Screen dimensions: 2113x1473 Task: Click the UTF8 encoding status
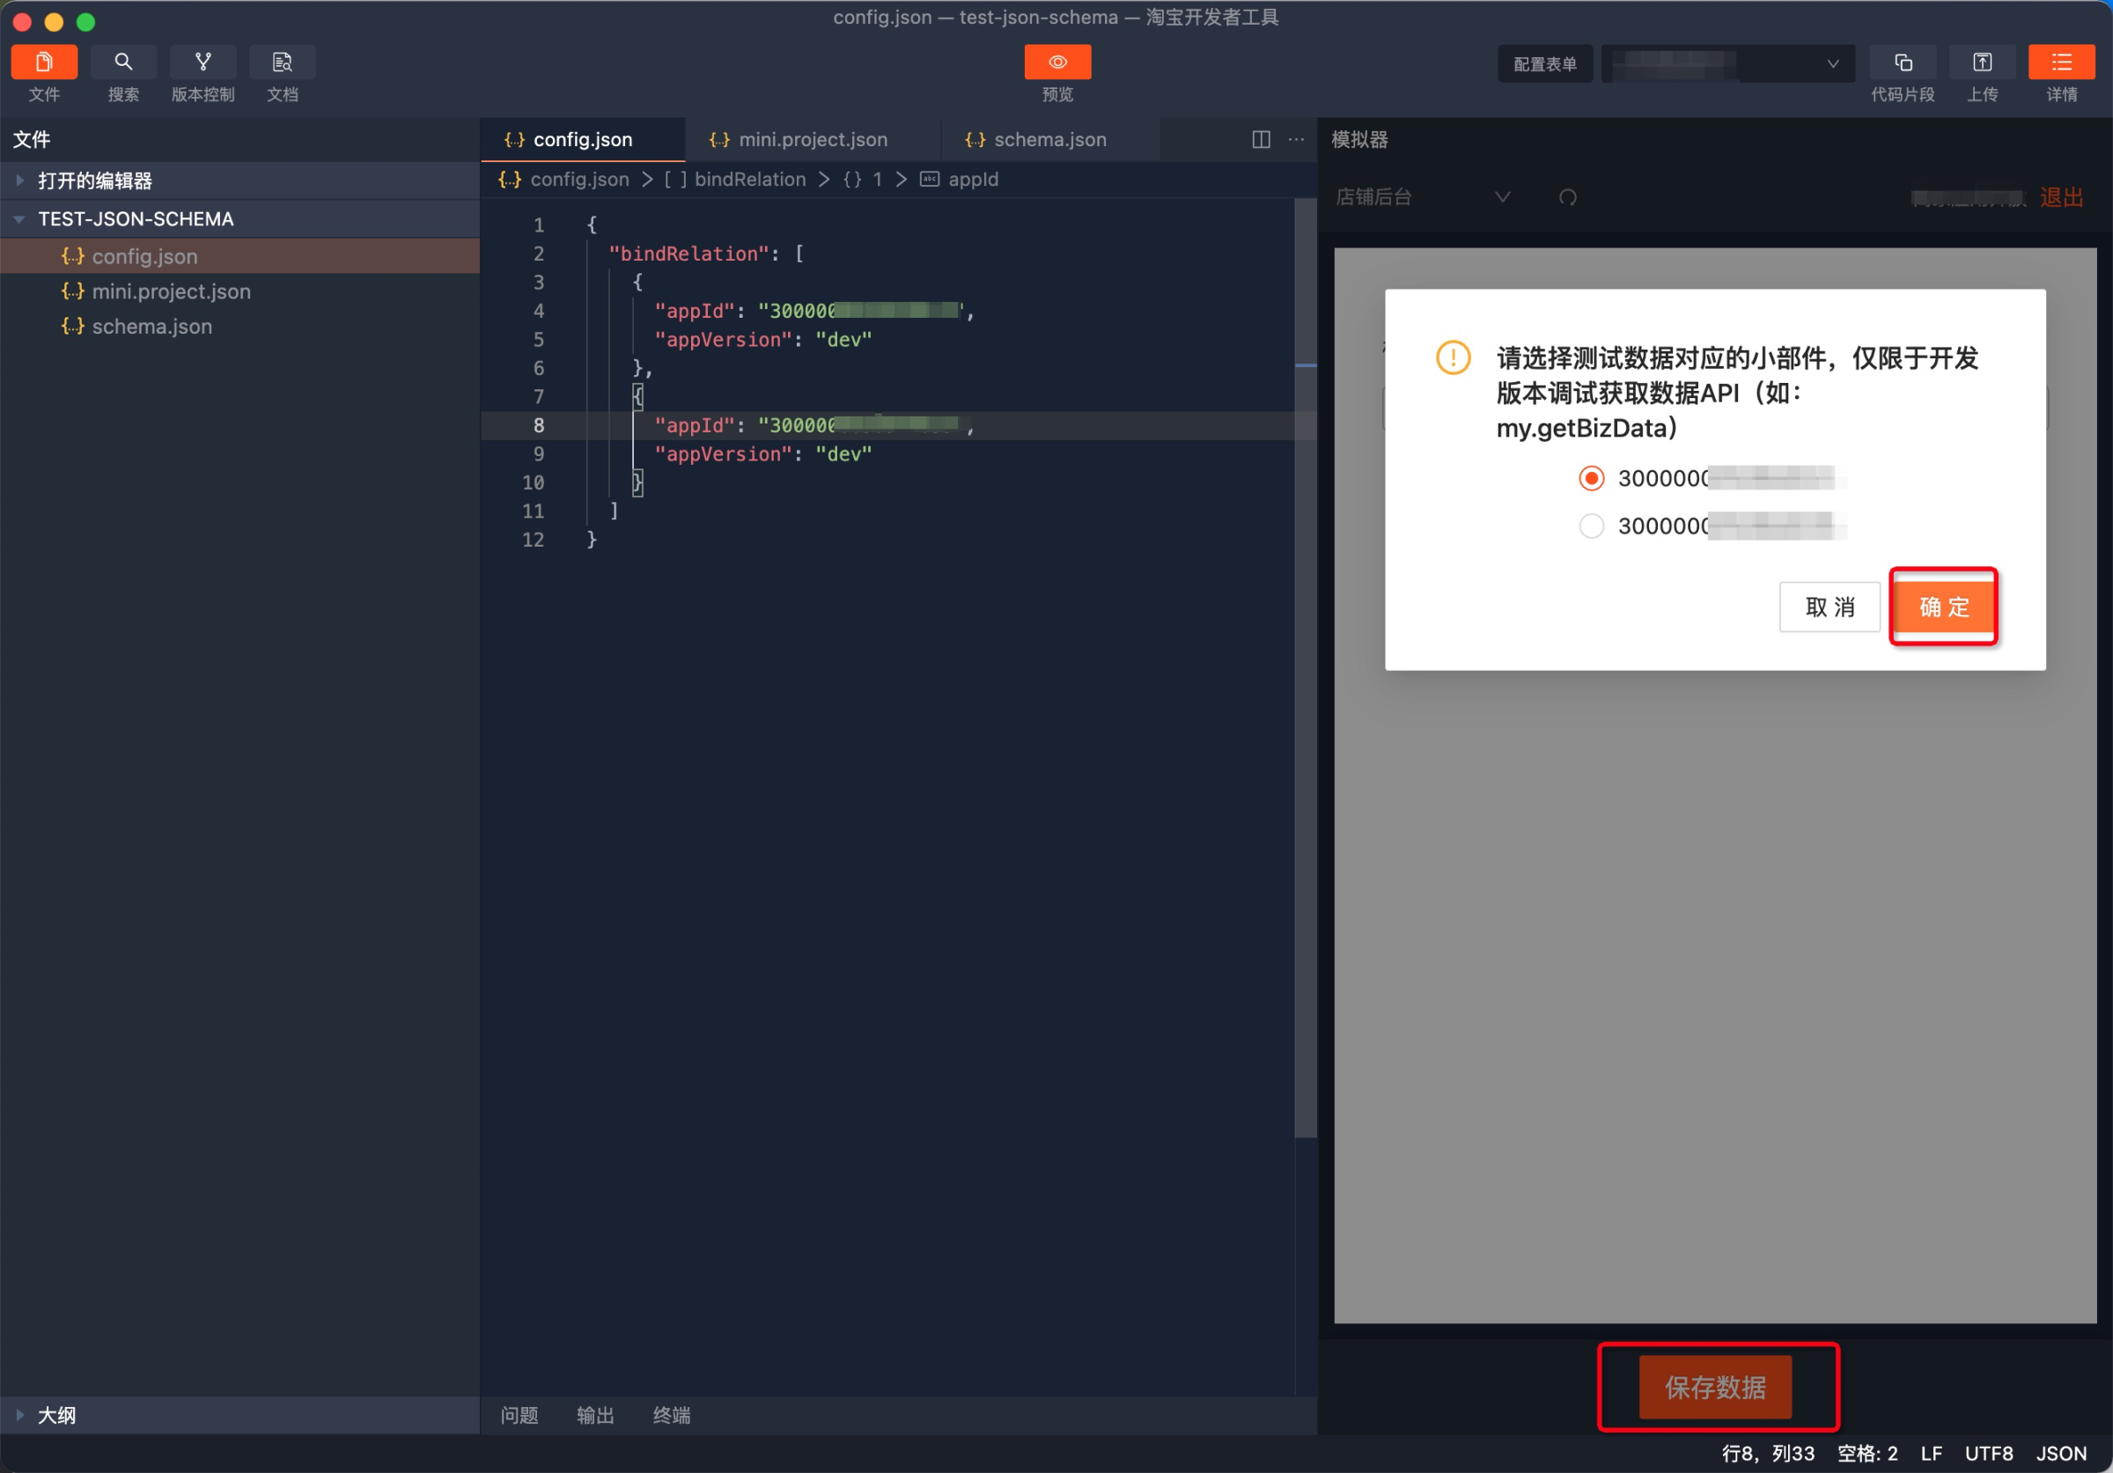click(1989, 1453)
